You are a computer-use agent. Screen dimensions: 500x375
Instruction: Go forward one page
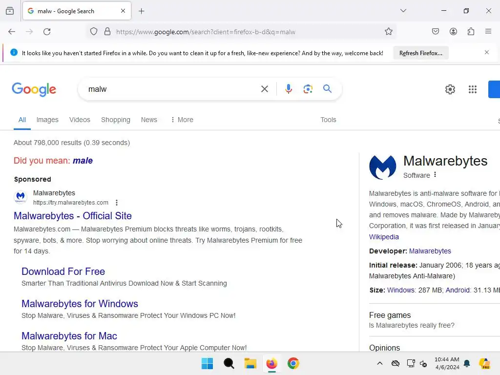point(29,32)
